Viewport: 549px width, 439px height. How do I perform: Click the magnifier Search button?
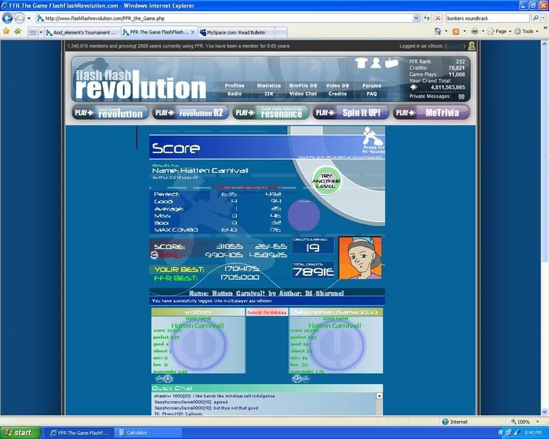[x=535, y=19]
